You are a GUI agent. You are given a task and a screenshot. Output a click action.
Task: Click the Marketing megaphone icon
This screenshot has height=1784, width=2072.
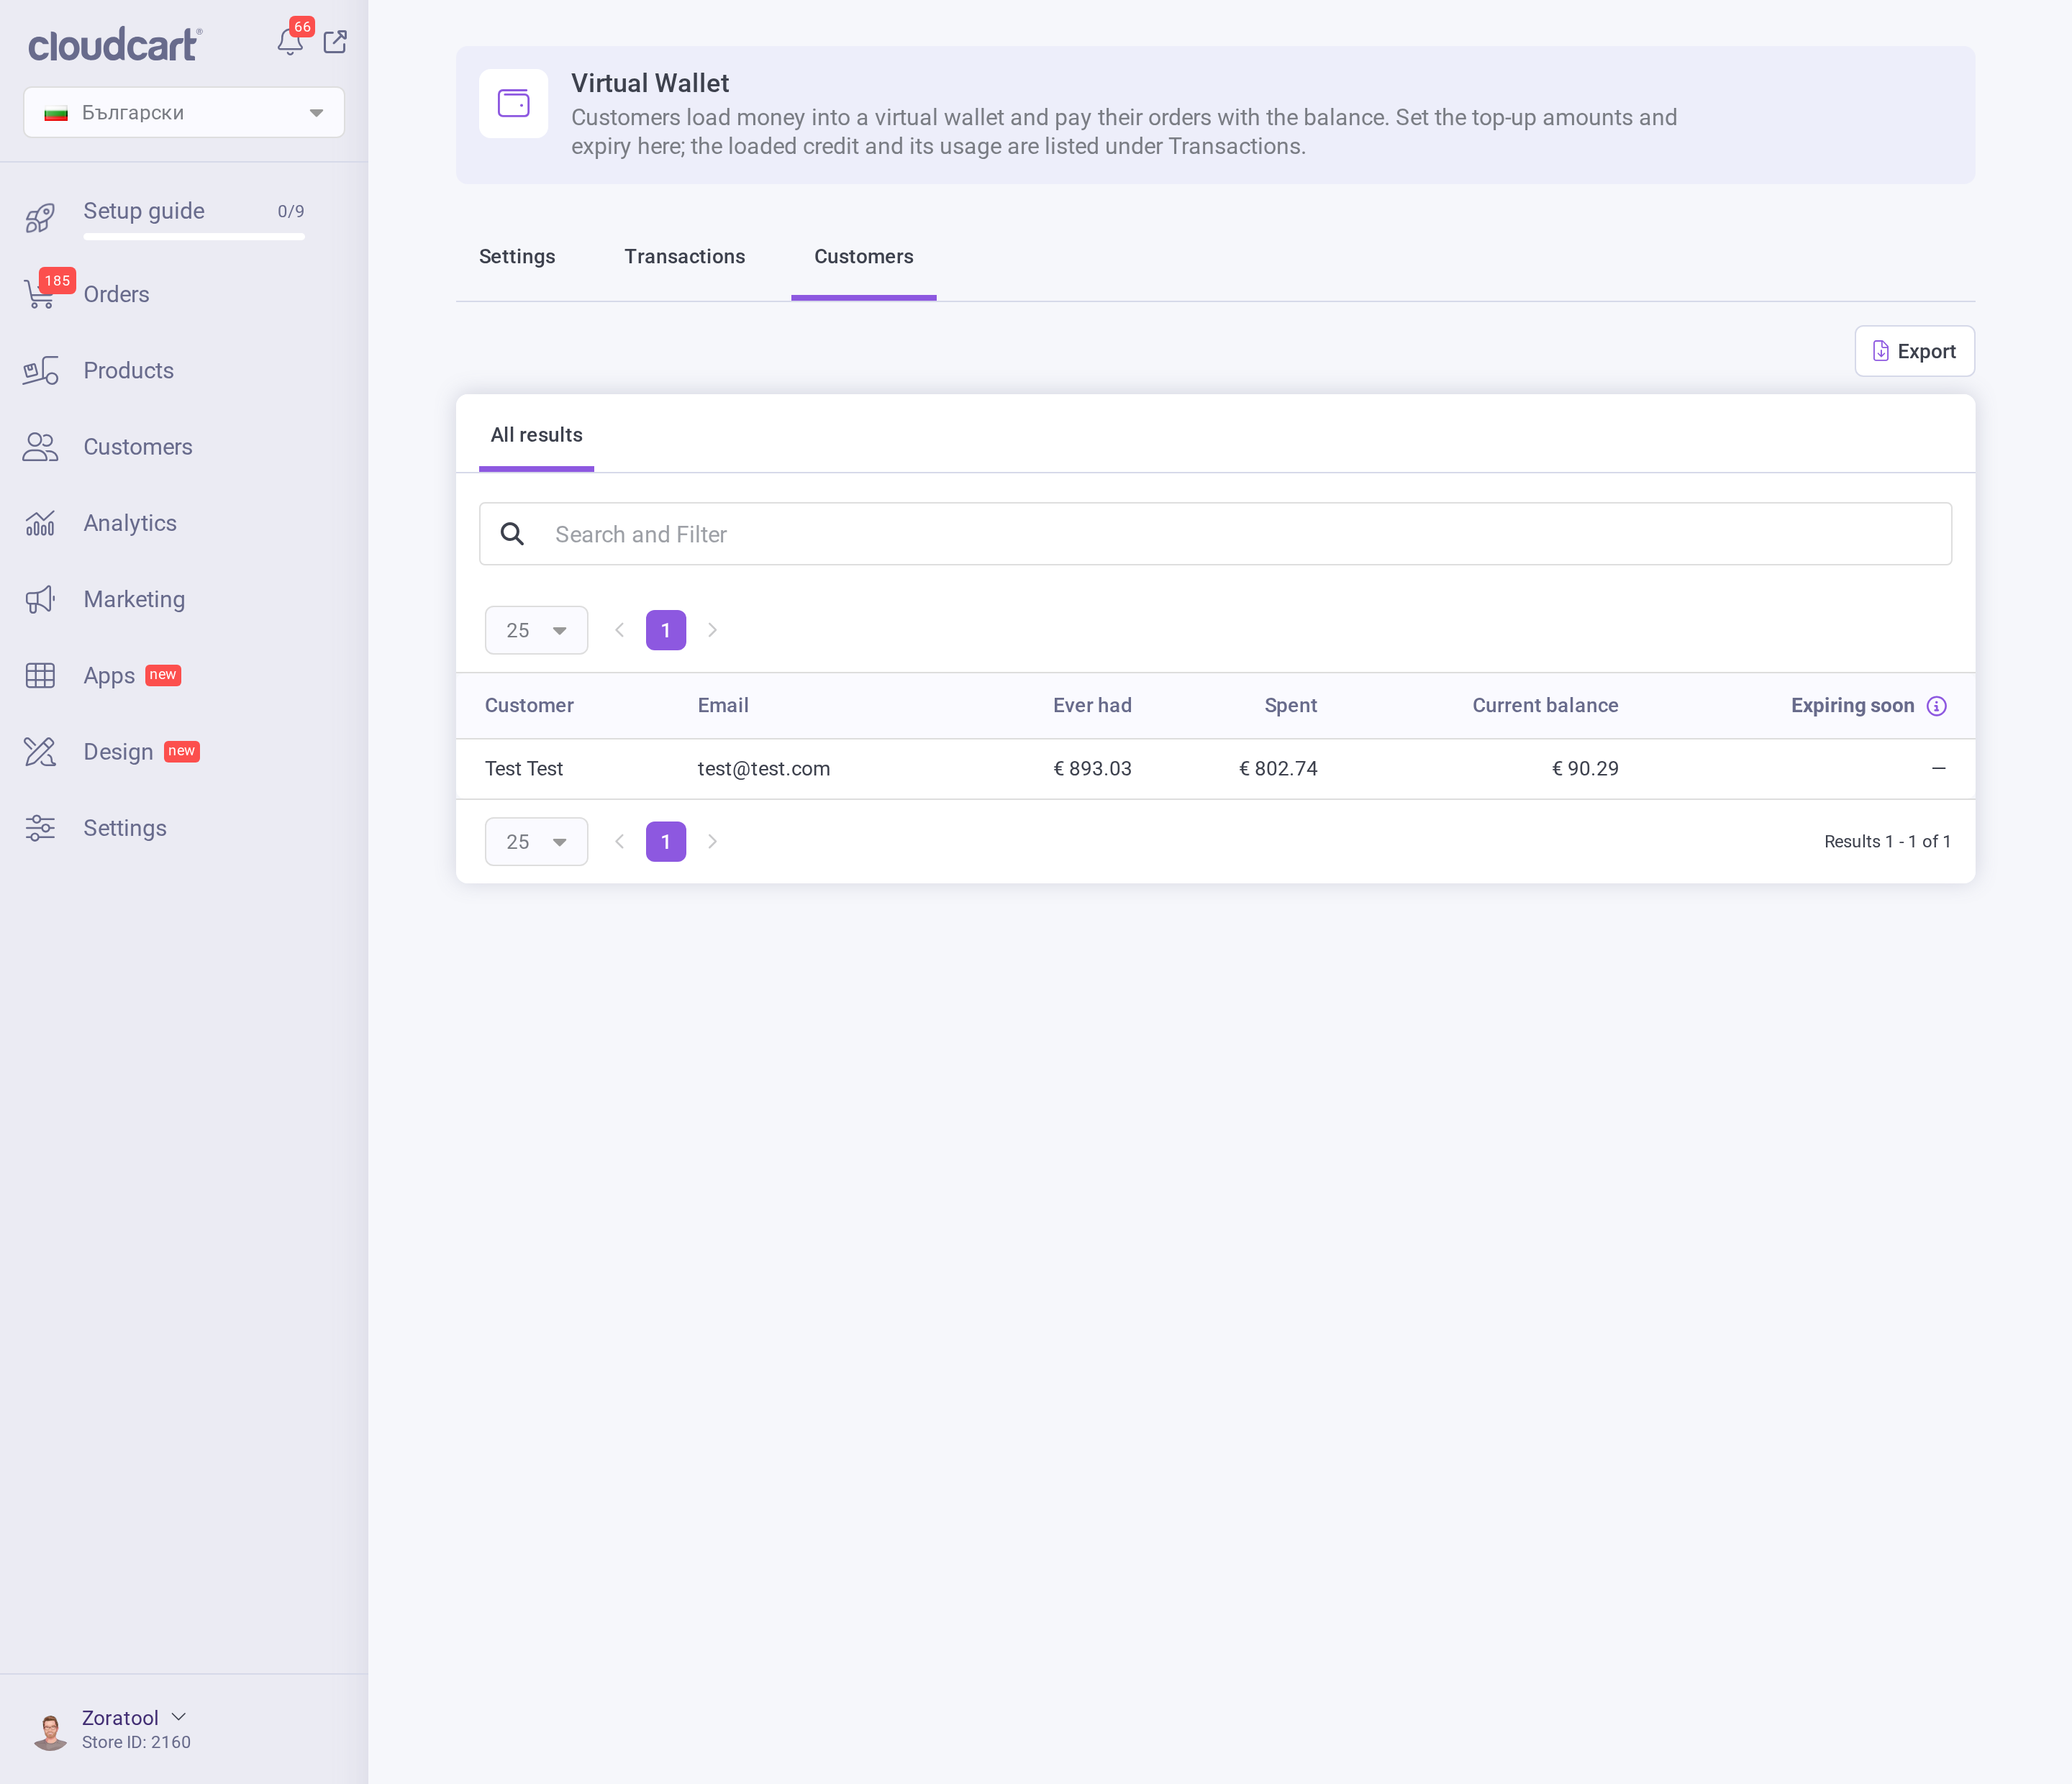coord(40,599)
